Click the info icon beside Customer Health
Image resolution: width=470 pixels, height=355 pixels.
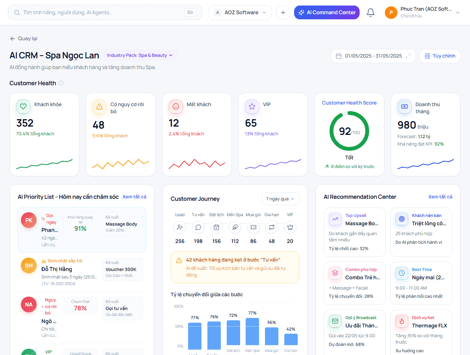coord(61,83)
